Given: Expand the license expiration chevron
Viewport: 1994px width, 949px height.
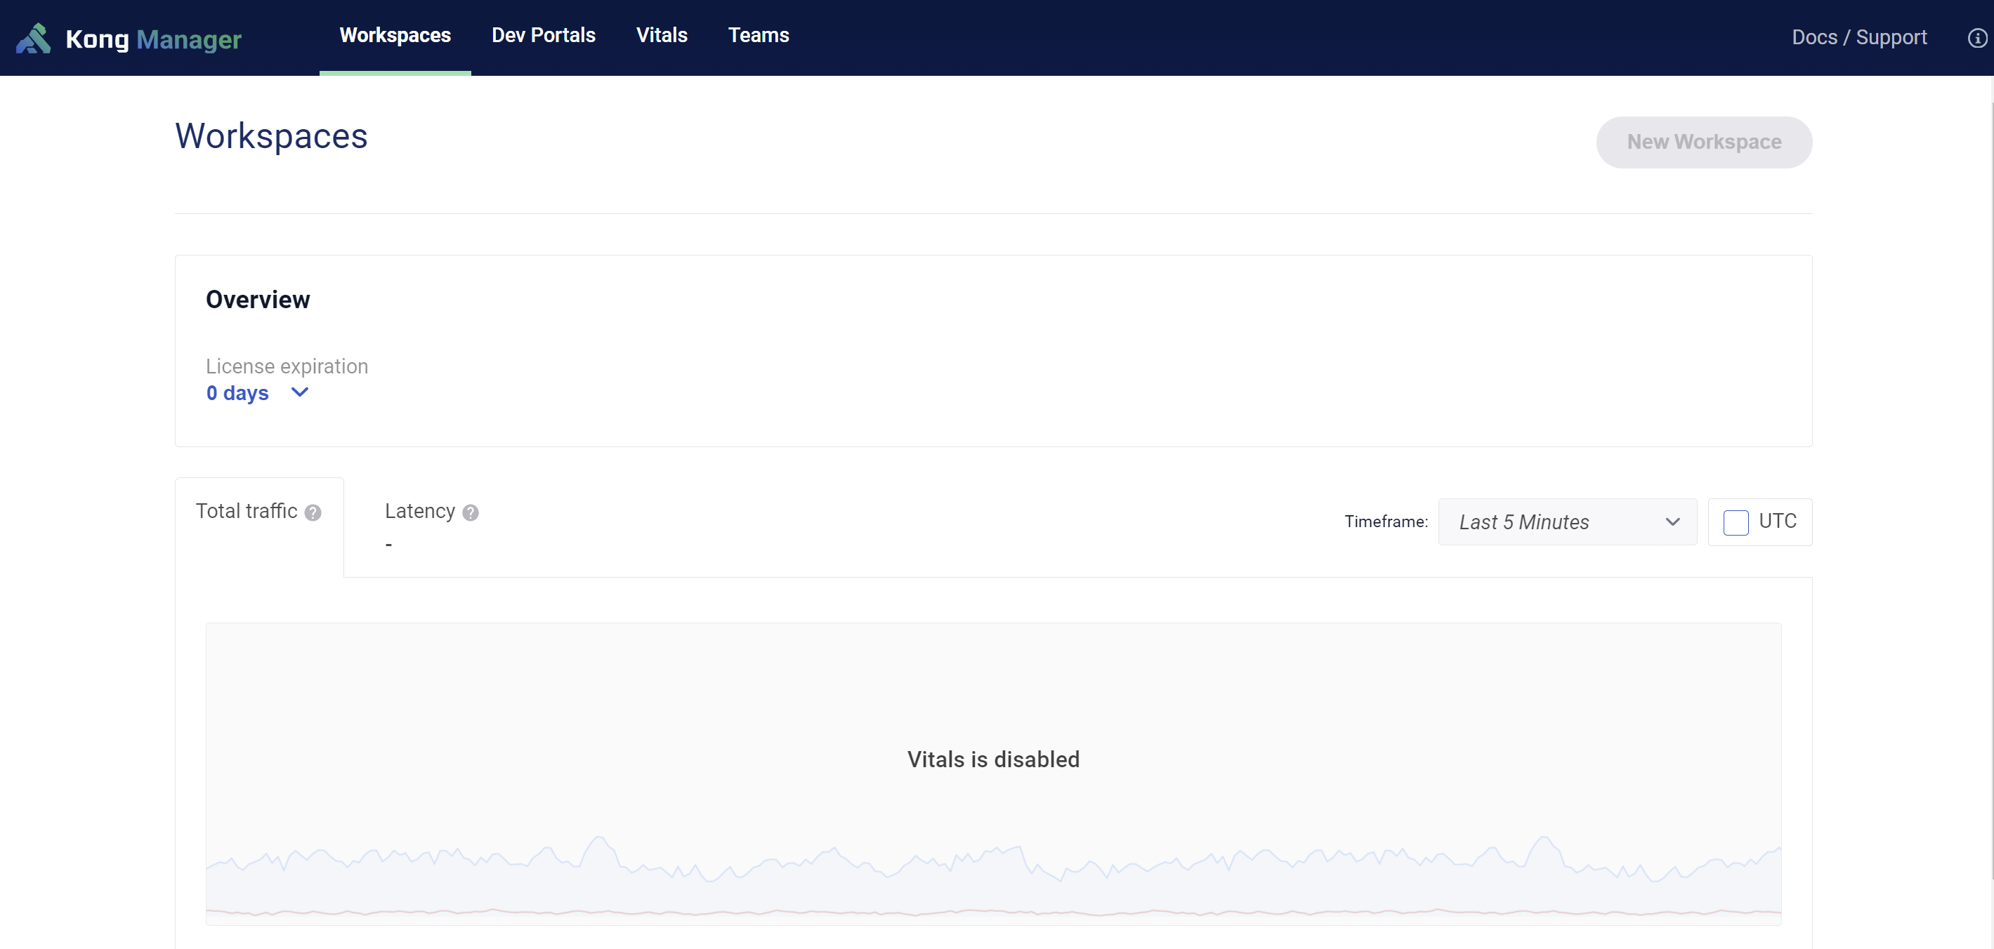Looking at the screenshot, I should click(x=300, y=392).
